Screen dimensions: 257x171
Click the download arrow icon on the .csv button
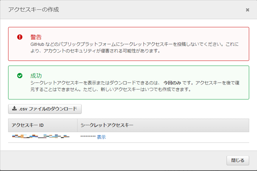coord(15,109)
